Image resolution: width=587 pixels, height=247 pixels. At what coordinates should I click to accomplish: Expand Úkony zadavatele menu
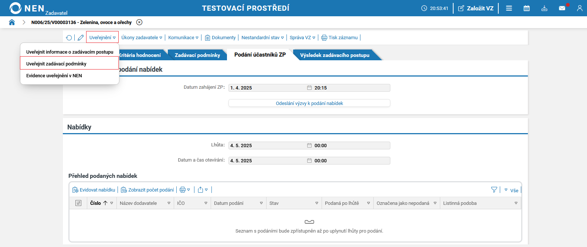pos(142,38)
